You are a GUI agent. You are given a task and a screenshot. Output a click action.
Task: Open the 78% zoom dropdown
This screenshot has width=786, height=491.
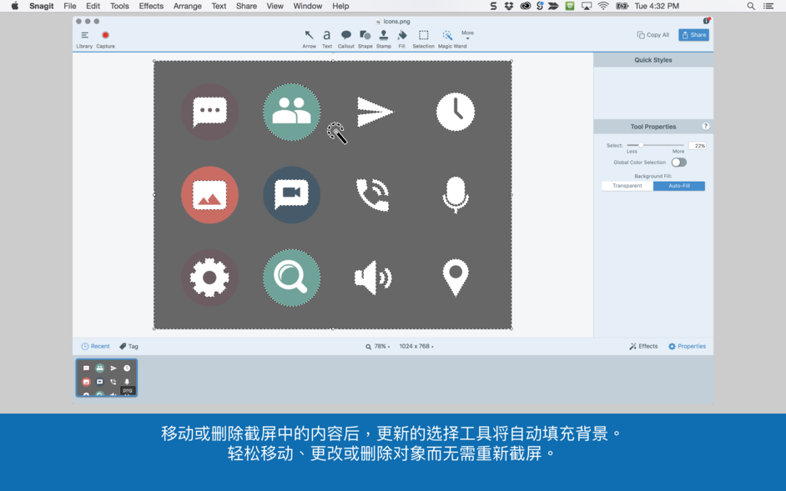(377, 346)
